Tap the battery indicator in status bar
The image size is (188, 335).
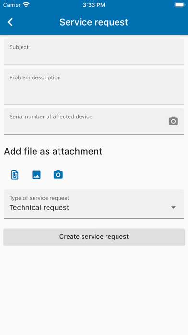click(x=180, y=5)
